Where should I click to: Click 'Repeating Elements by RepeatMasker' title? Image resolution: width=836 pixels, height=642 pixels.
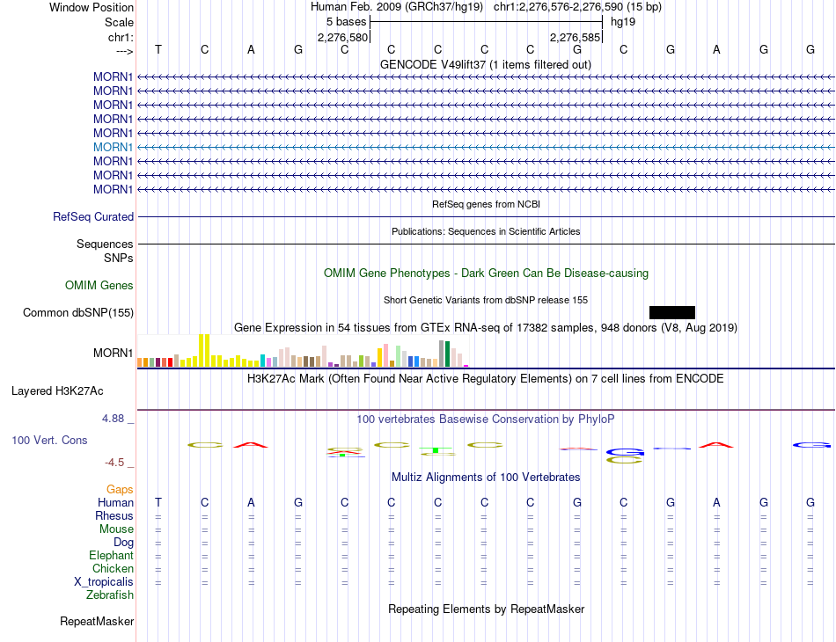[x=487, y=609]
